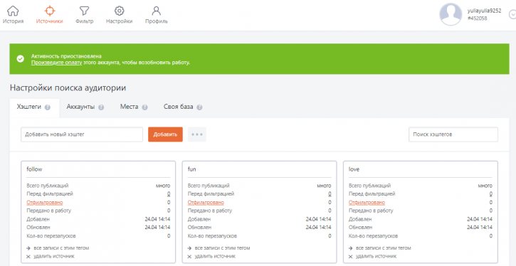Switch to the Аккаунты tab
516x266 pixels.
[x=80, y=107]
